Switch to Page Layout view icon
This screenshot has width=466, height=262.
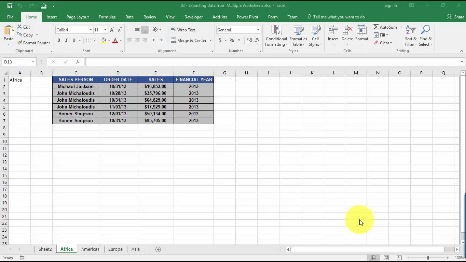386,258
